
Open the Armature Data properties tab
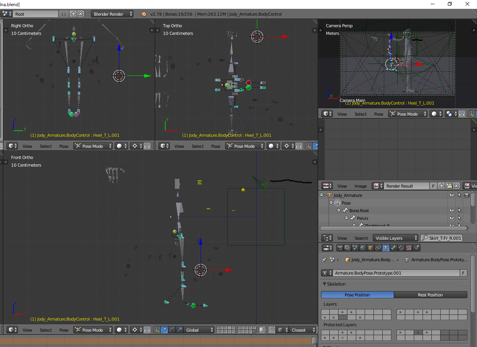[x=386, y=248]
